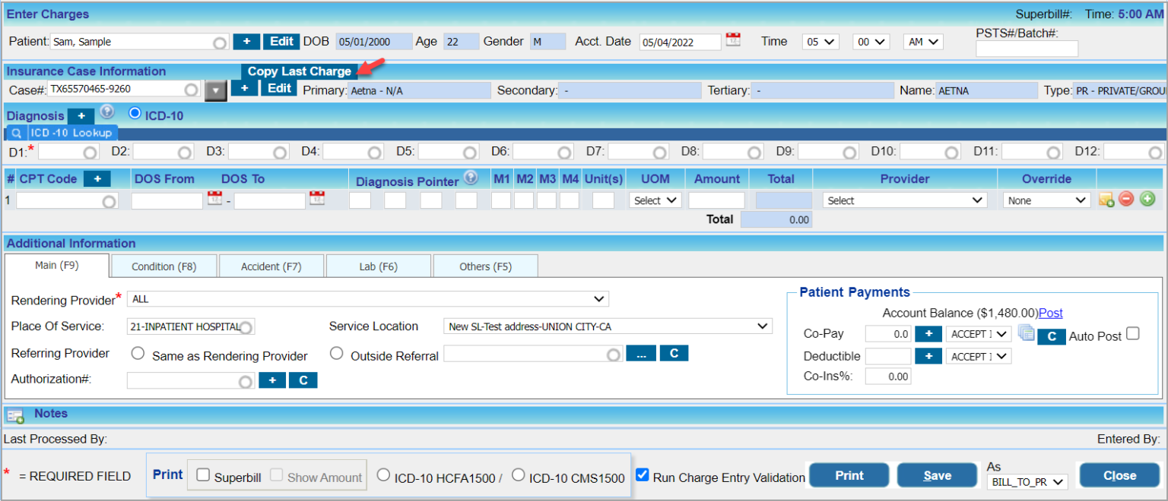Screen dimensions: 1168x501
Task: Add a charge line with green plus
Action: 1147,200
